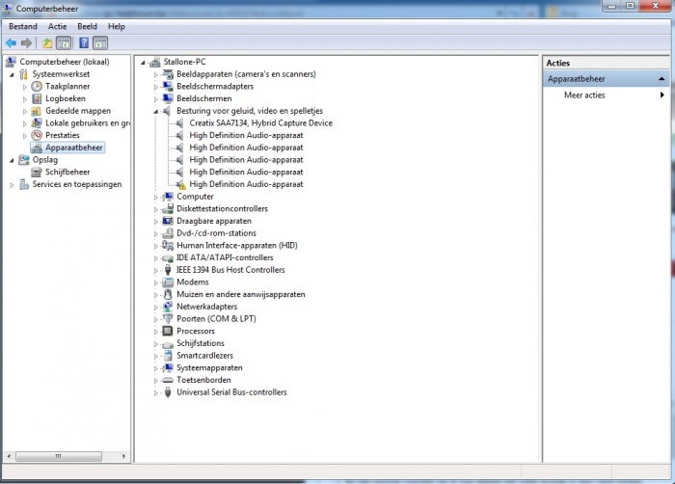Screen dimensions: 675x484
Task: Select the Taakplanner clock icon
Action: (x=37, y=86)
